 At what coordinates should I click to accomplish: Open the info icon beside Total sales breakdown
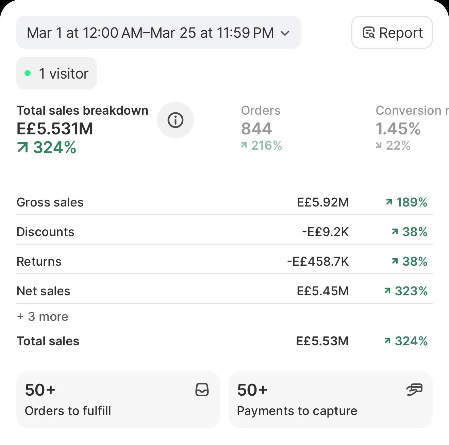[x=176, y=120]
